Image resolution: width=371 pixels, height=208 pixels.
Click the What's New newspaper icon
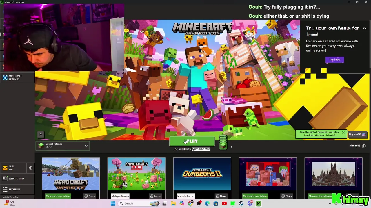pos(5,179)
